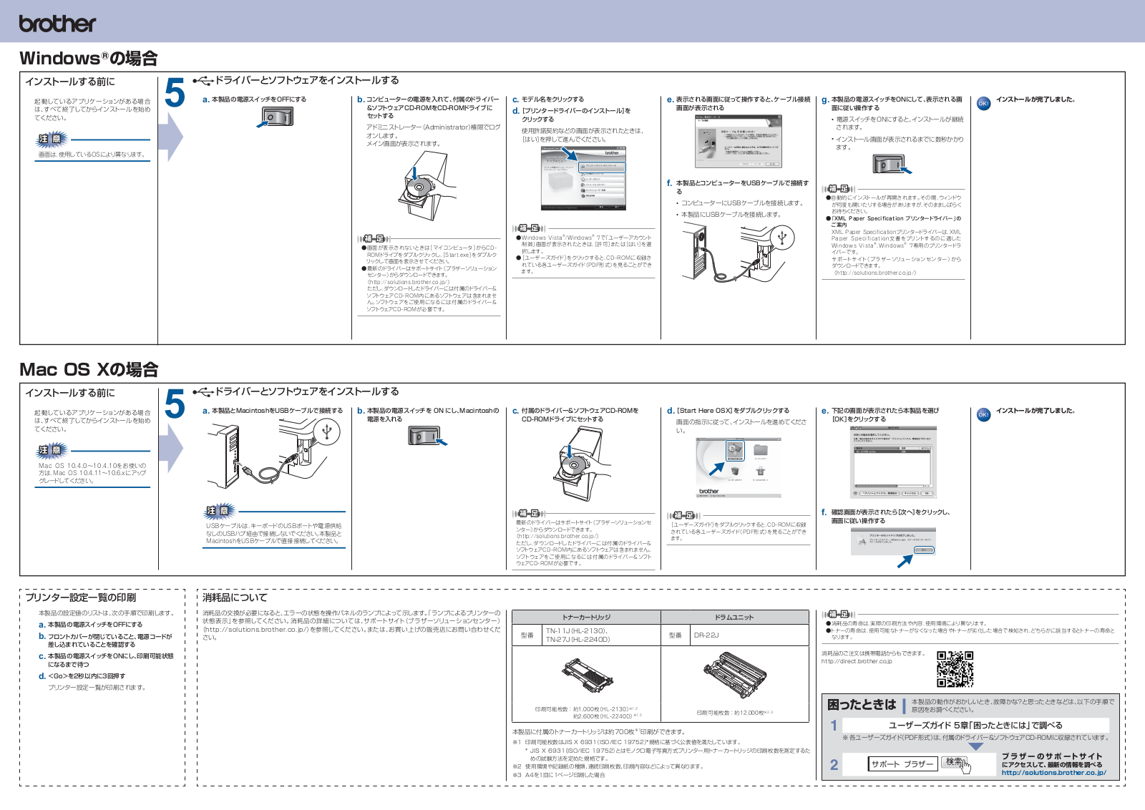Click the power switch picture in Windows step a
This screenshot has height=810, width=1145.
pyautogui.click(x=276, y=117)
